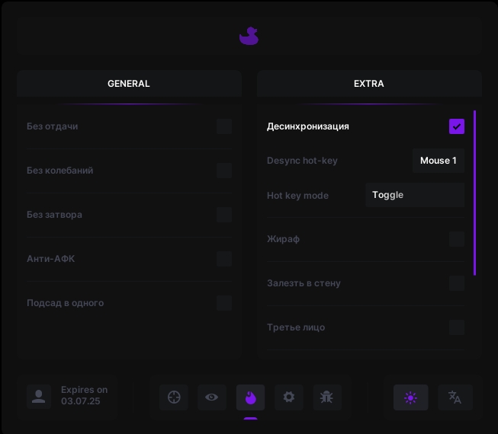Select the EXTRA panel header
The image size is (498, 434).
(x=369, y=84)
